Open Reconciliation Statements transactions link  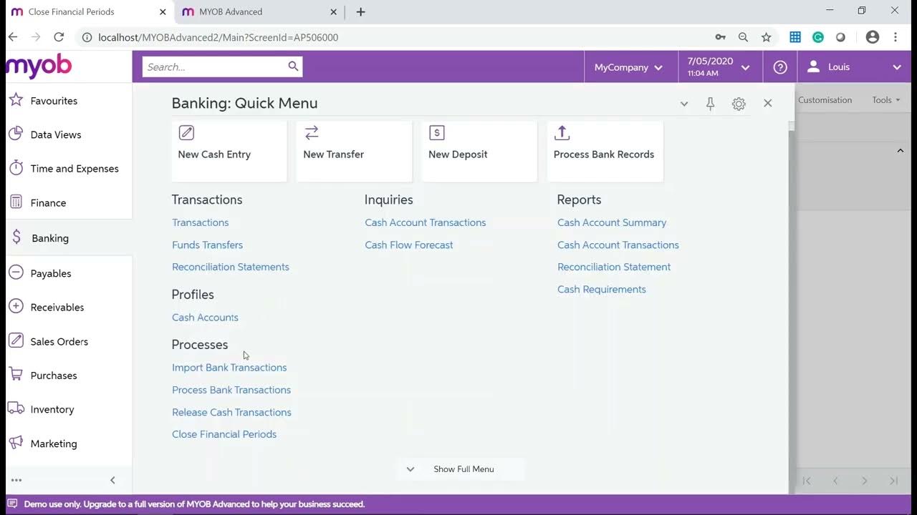click(x=231, y=267)
